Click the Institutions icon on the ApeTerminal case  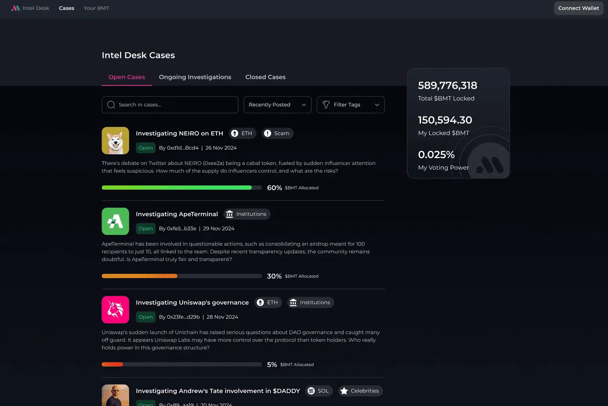pos(229,214)
